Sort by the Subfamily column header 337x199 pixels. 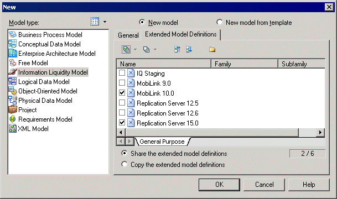(x=302, y=64)
